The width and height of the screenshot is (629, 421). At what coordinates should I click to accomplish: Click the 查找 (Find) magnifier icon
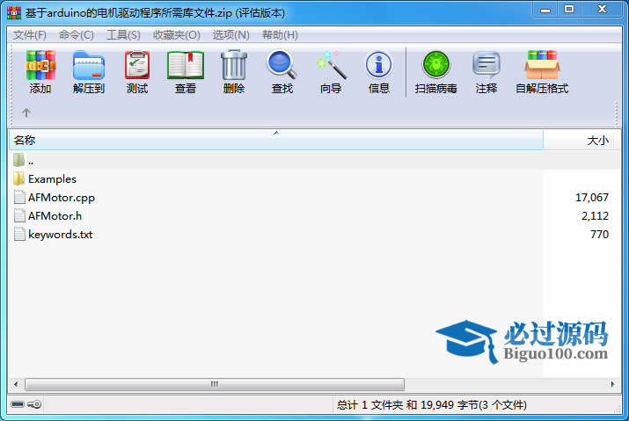[282, 64]
